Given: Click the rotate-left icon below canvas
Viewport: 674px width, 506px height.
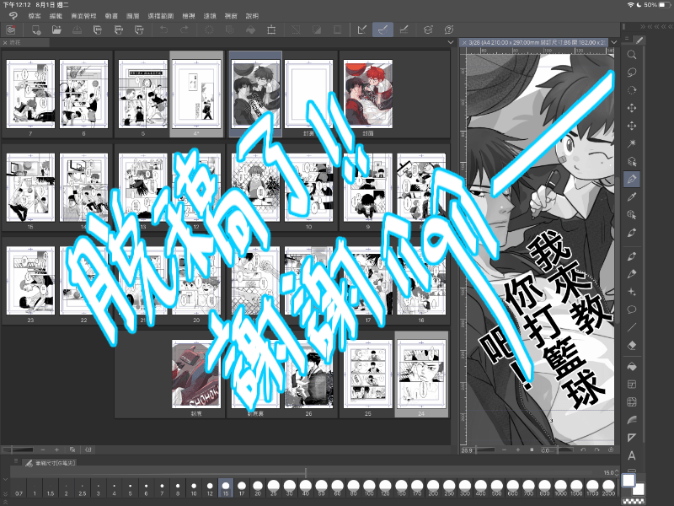Looking at the screenshot, I should [583, 449].
